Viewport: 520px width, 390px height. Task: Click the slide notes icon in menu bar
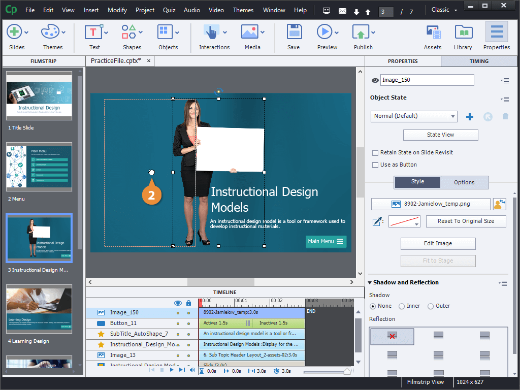327,11
